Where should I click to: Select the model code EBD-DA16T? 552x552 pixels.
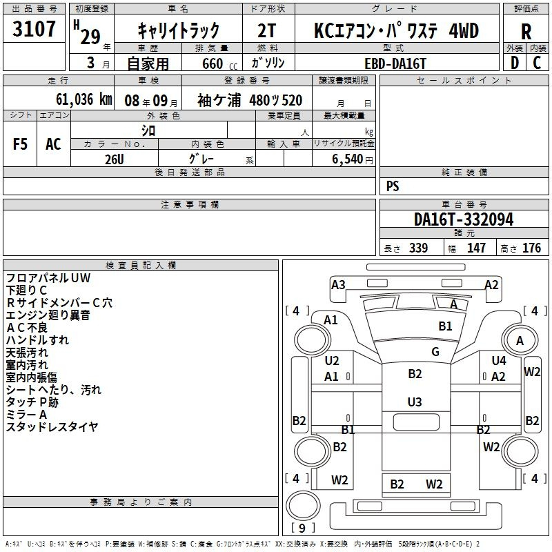395,63
